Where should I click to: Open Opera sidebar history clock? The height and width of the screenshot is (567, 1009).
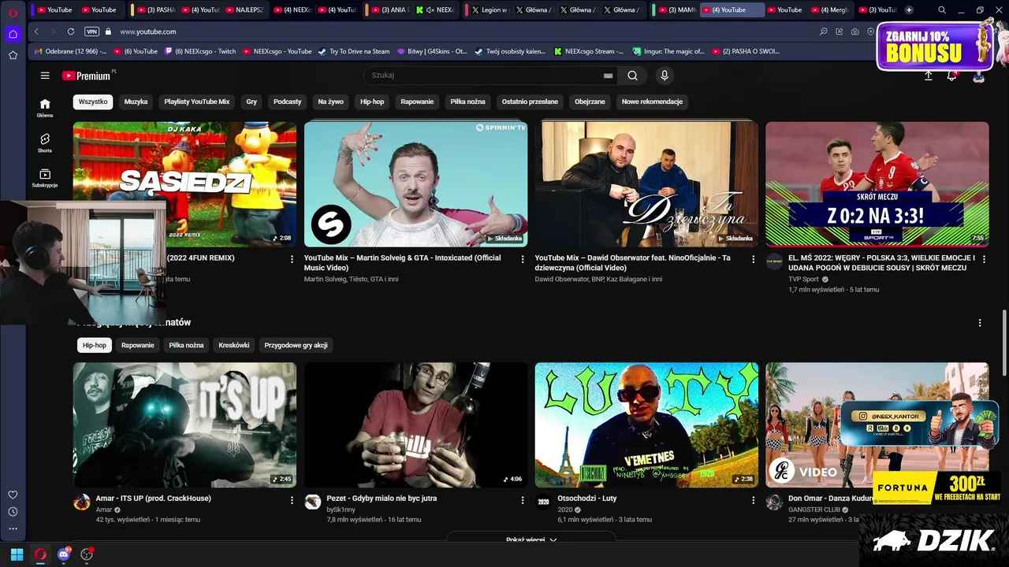tap(13, 512)
